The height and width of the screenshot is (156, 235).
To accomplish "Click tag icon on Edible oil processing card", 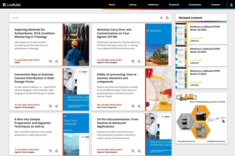I will [x=133, y=106].
